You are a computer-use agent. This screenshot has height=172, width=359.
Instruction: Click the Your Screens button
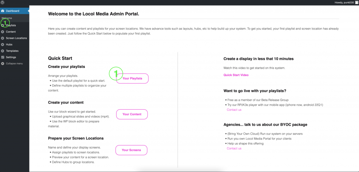click(x=131, y=150)
